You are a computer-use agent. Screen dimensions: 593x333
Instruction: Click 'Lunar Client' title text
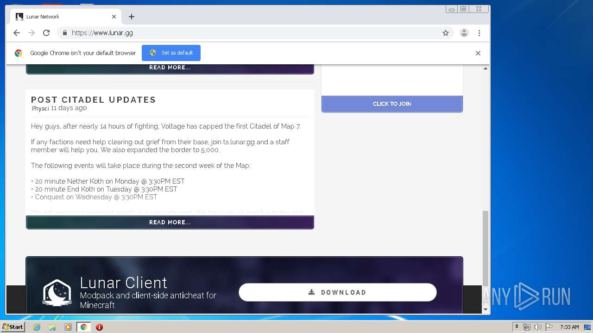pos(123,283)
